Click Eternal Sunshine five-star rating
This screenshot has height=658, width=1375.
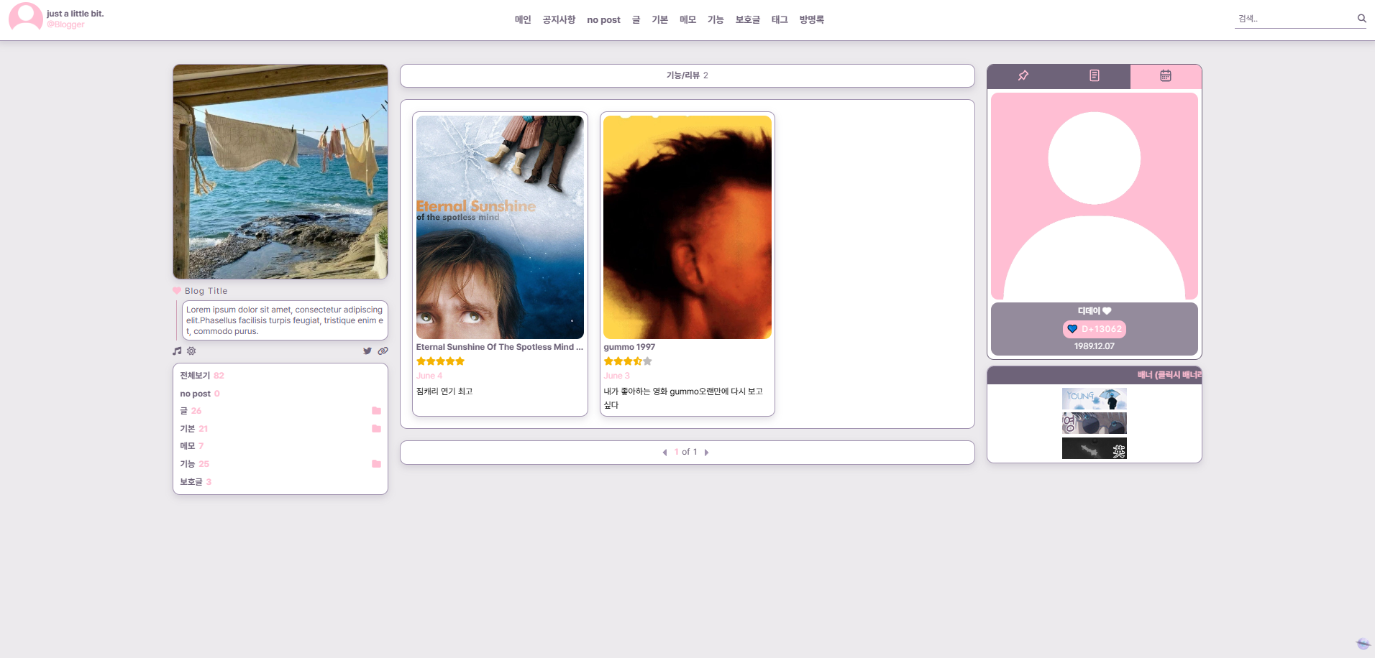pos(441,361)
